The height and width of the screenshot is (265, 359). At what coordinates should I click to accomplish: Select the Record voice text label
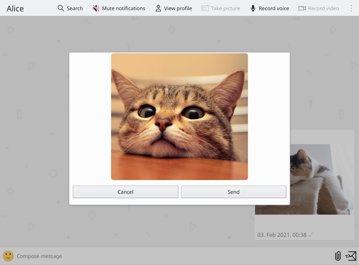[274, 8]
